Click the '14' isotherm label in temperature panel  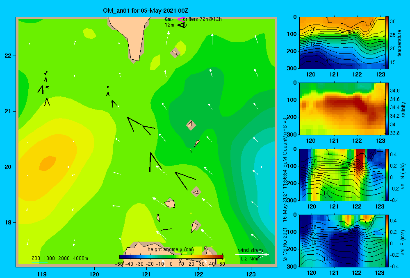coord(325,61)
